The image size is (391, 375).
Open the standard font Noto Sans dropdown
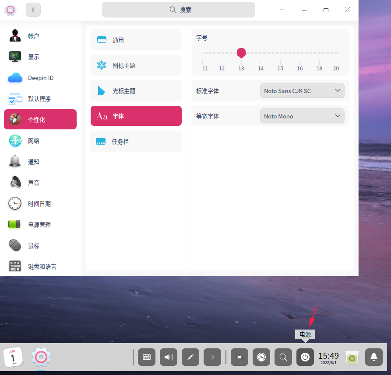[302, 90]
